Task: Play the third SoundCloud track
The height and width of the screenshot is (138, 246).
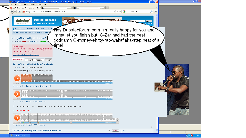Action: pos(17,118)
